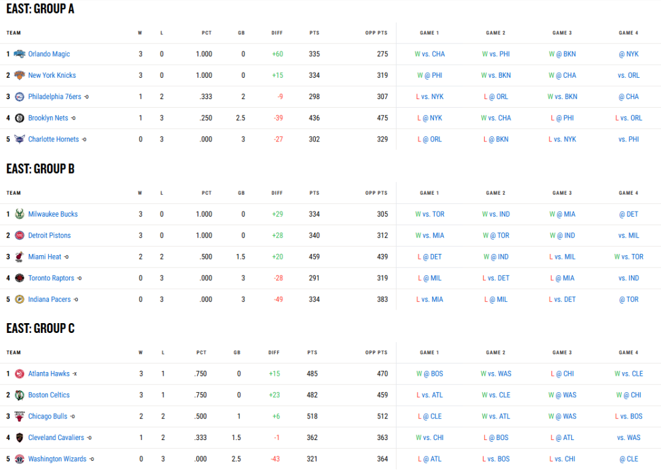Click the Boston Celtics logo

point(20,395)
